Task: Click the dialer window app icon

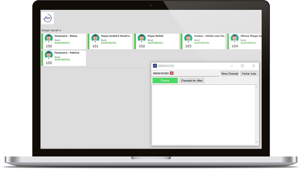Action: tap(155, 66)
